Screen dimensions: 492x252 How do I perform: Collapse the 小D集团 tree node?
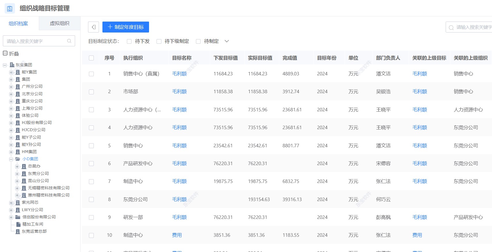11,159
